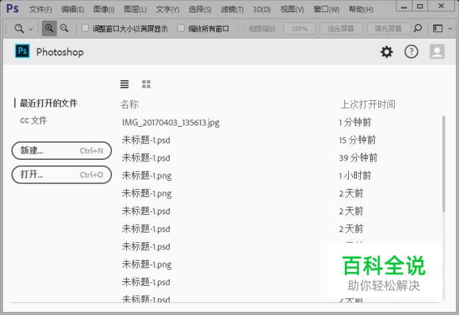The height and width of the screenshot is (315, 459).
Task: Open the 滤镜(T) menu
Action: [232, 9]
